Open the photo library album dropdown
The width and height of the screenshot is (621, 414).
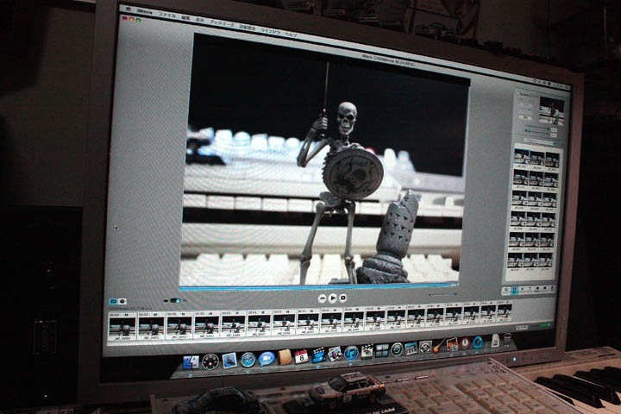pyautogui.click(x=541, y=141)
